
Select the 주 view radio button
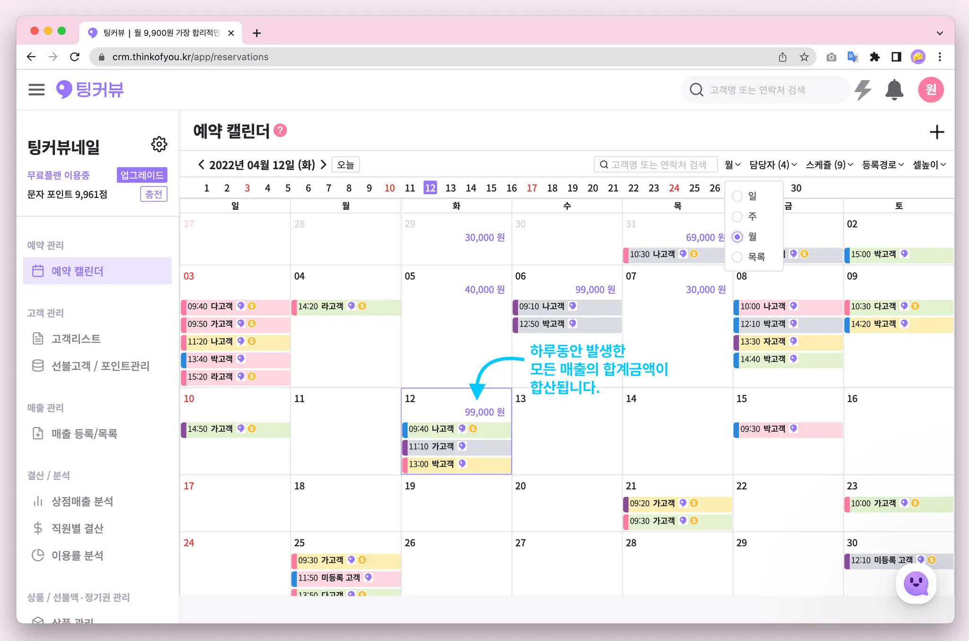click(x=737, y=217)
